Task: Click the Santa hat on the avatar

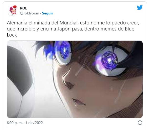Action: coord(14,7)
